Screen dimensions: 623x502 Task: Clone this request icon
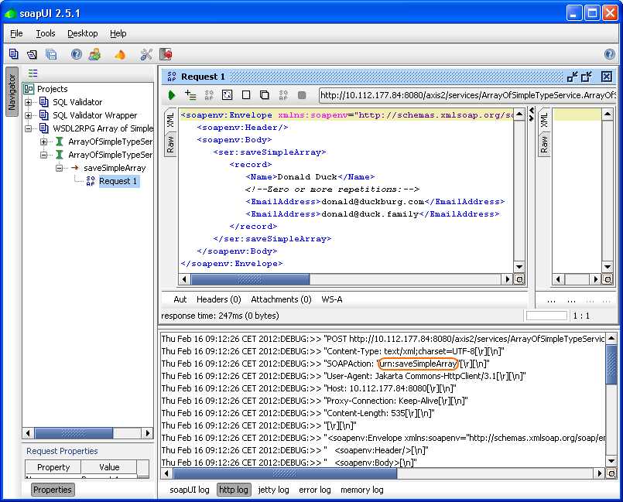click(264, 95)
